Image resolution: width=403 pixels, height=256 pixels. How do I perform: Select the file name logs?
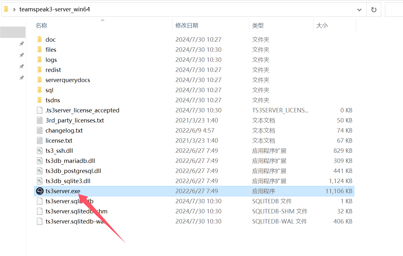pos(51,60)
